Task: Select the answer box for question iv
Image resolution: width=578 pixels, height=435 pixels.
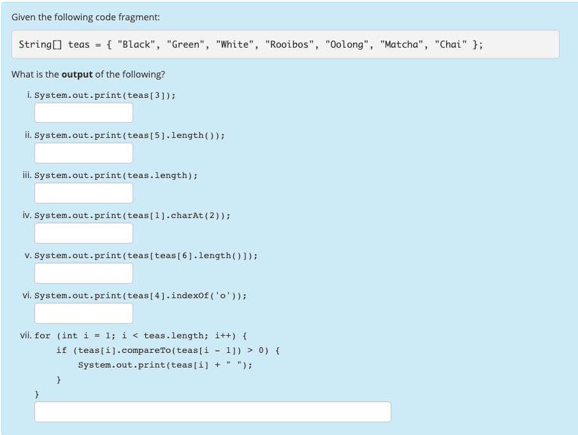Action: coord(83,233)
